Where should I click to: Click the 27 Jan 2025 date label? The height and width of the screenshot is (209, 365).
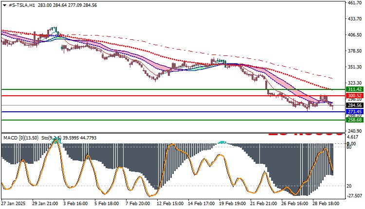13,204
